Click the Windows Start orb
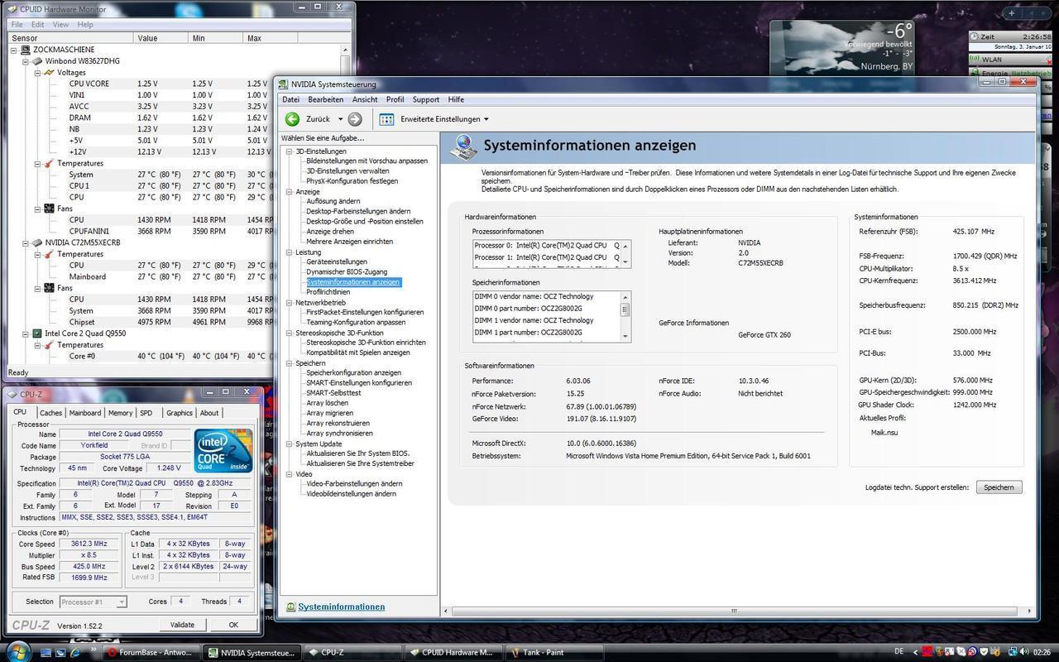This screenshot has width=1059, height=662. [18, 650]
